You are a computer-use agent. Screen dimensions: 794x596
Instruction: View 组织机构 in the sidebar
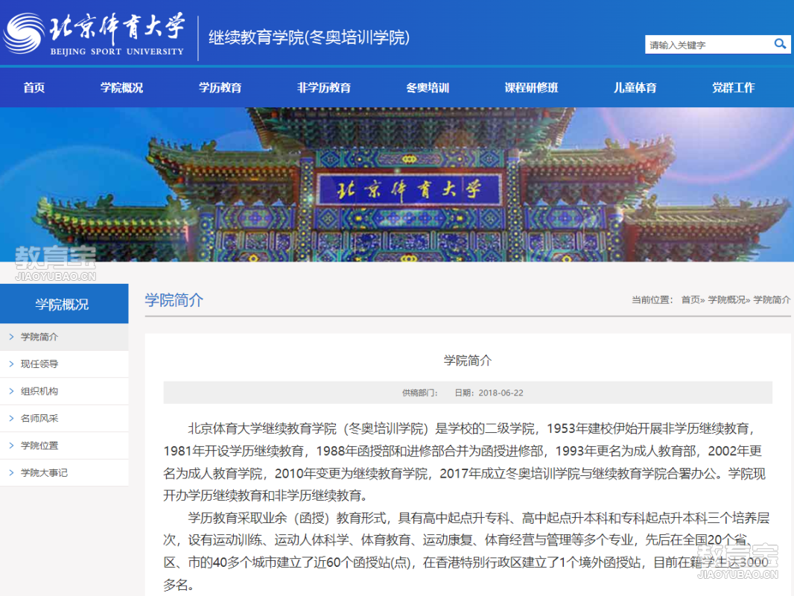point(64,391)
